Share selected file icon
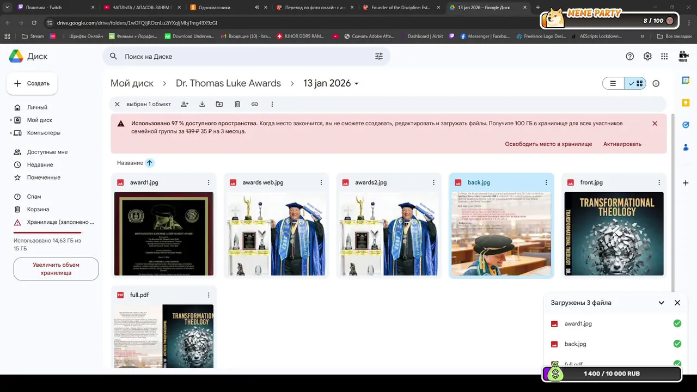Screen dimensions: 697x392 185,104
